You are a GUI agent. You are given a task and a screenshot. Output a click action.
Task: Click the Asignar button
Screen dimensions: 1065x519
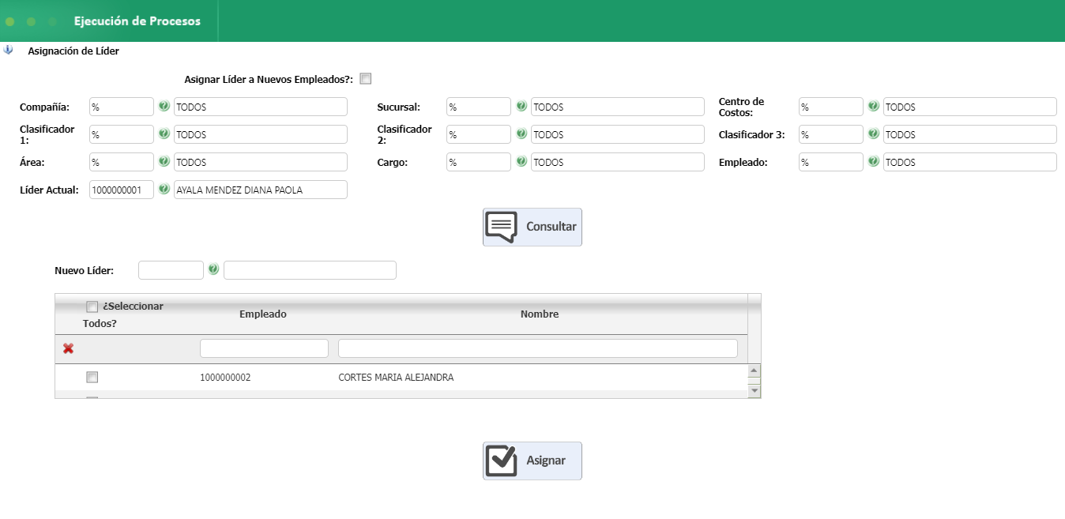532,461
